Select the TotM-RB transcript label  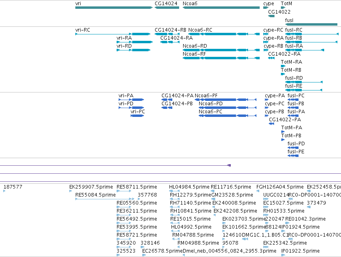pyautogui.click(x=291, y=70)
